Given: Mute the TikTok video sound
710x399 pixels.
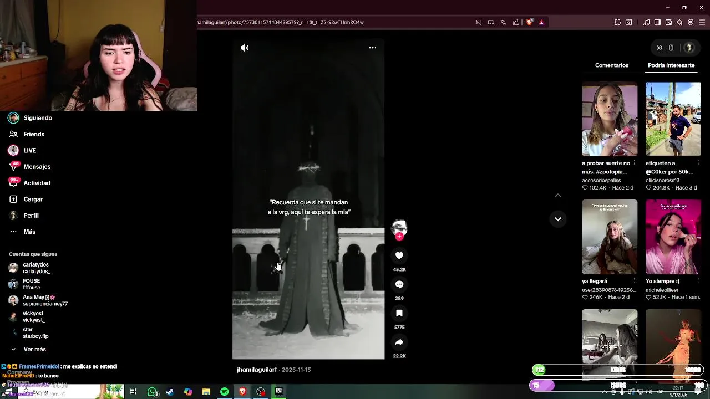Looking at the screenshot, I should (245, 48).
